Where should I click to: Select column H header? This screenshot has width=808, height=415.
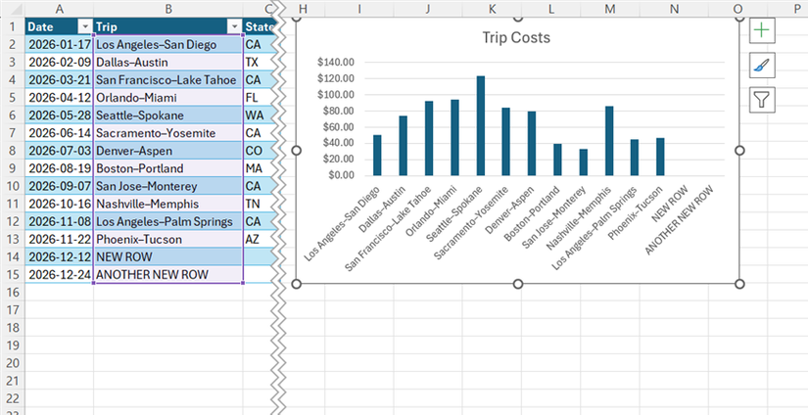pyautogui.click(x=304, y=8)
